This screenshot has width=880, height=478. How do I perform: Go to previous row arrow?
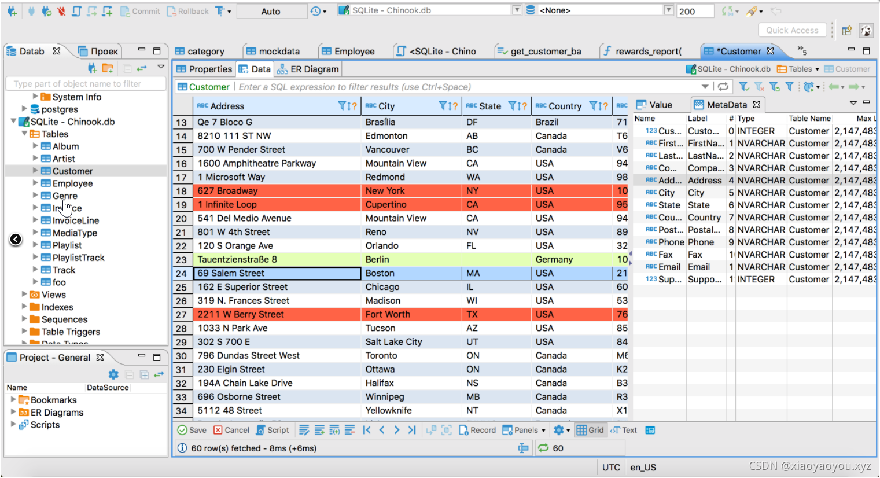pos(382,430)
